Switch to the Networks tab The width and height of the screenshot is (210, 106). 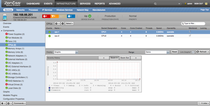(20, 10)
